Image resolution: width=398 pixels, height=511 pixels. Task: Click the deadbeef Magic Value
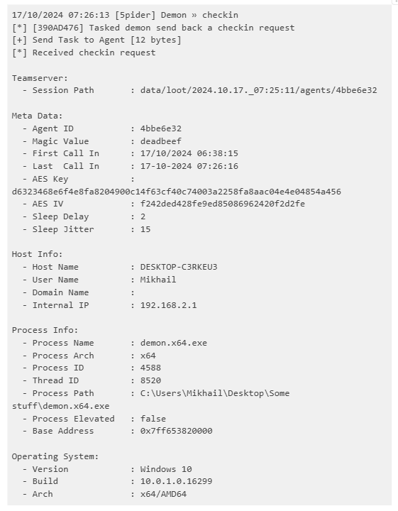(161, 141)
